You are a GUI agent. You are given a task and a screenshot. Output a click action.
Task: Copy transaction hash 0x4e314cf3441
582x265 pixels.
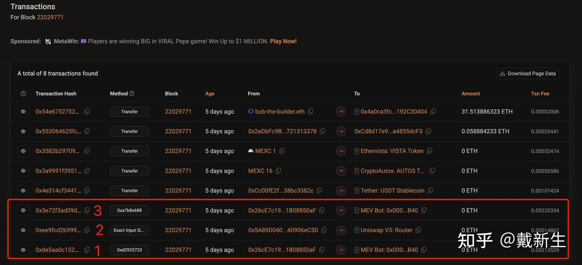[87, 191]
